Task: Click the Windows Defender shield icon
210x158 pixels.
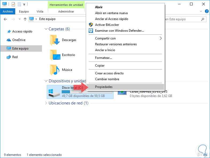Action: pos(91,31)
